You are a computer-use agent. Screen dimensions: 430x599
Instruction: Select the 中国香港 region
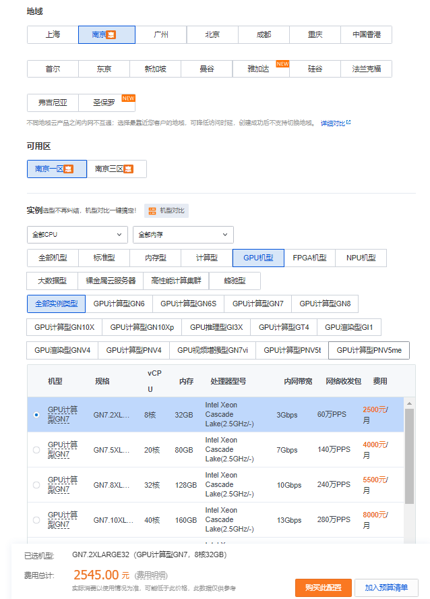tap(366, 35)
